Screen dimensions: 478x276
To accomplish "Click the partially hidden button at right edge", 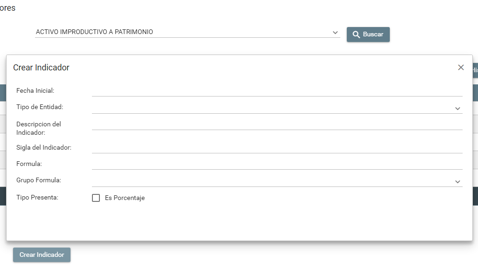I will (x=475, y=70).
